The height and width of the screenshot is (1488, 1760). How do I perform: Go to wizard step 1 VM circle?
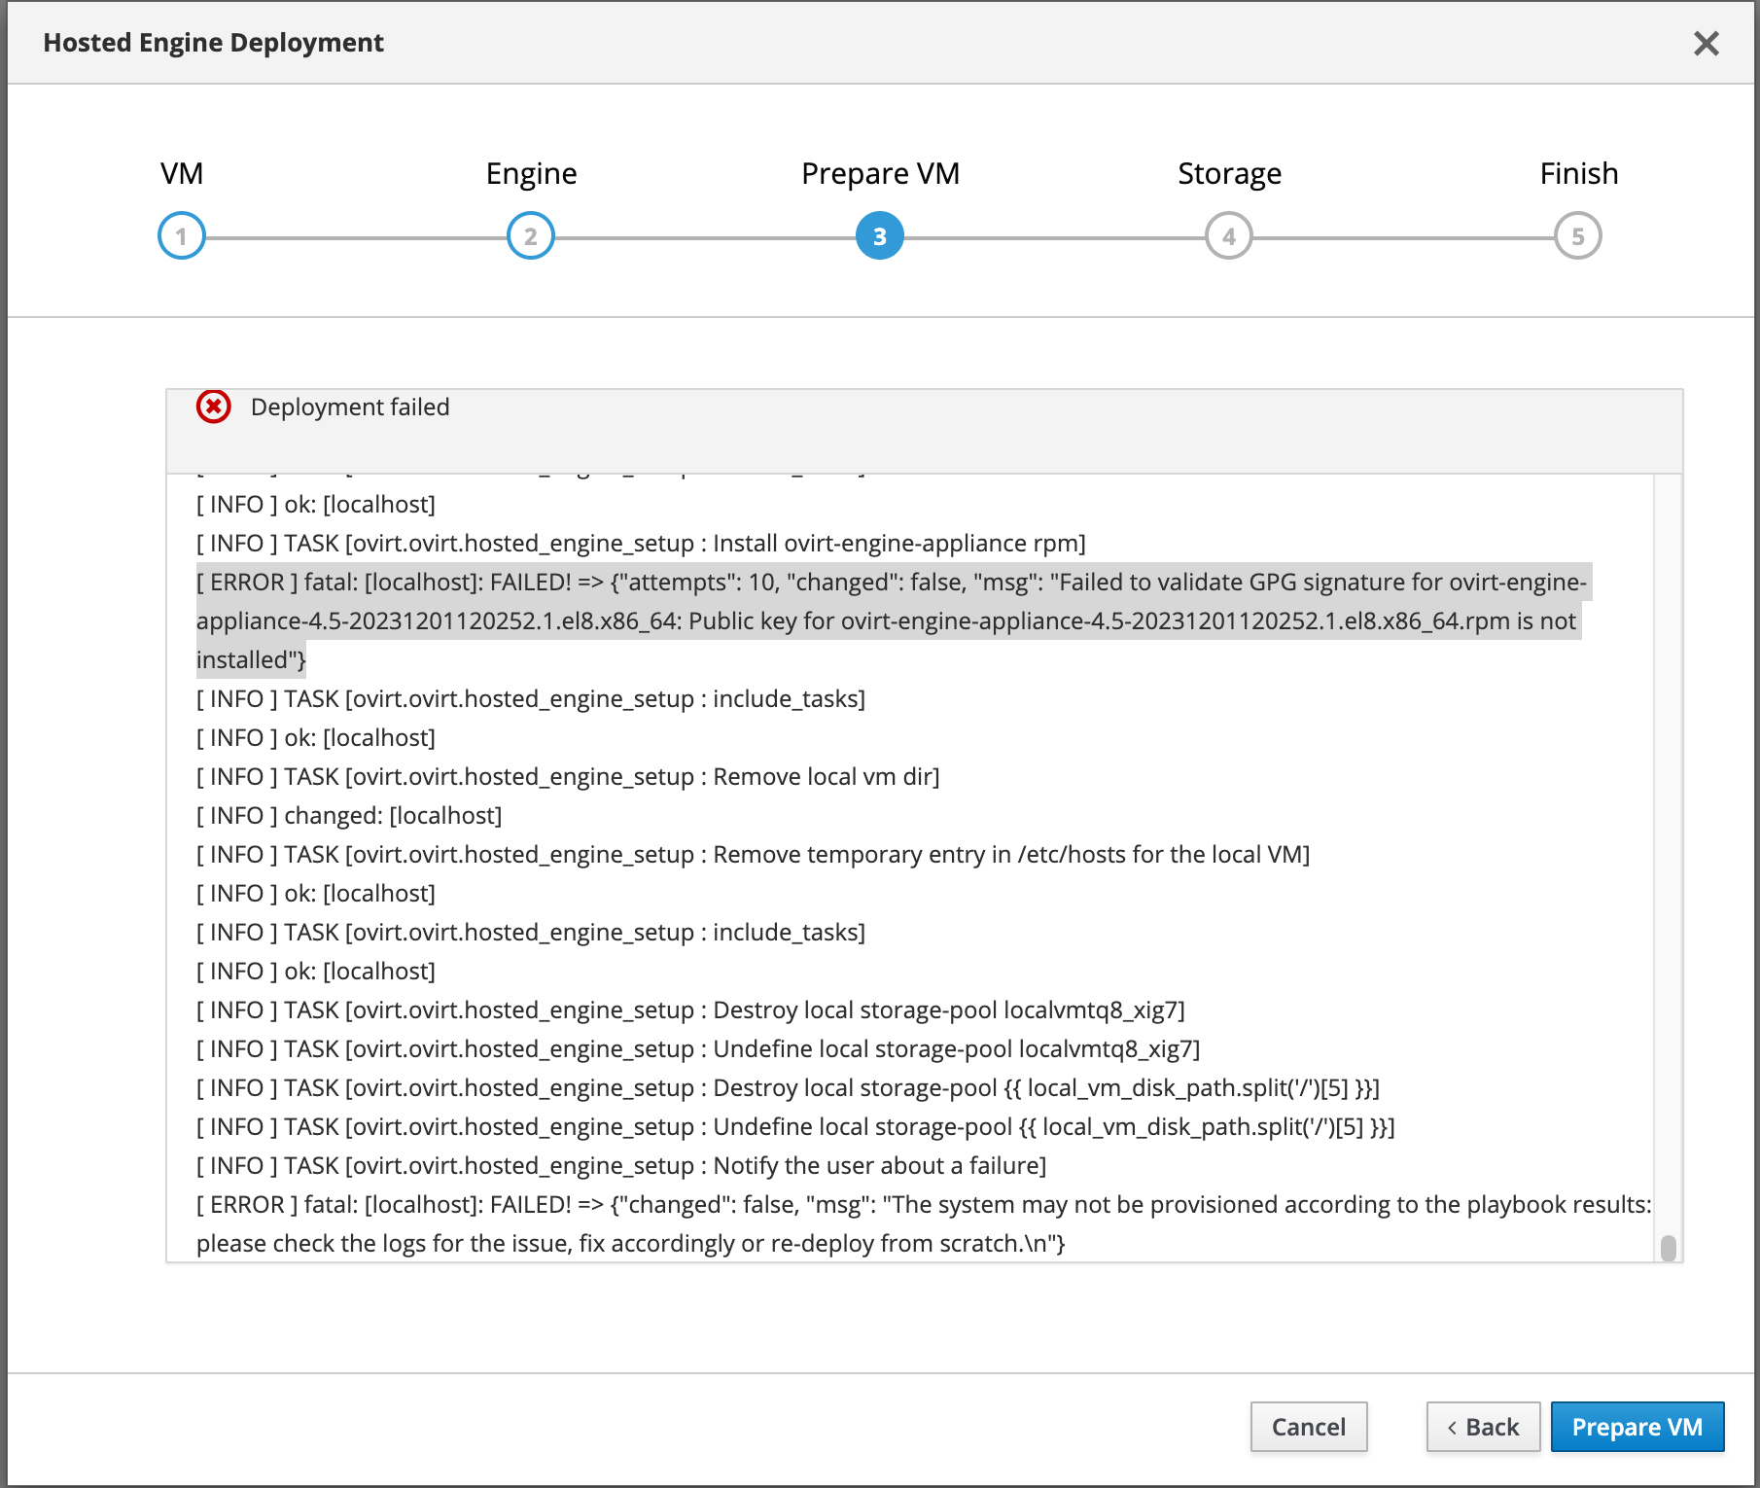[x=182, y=235]
